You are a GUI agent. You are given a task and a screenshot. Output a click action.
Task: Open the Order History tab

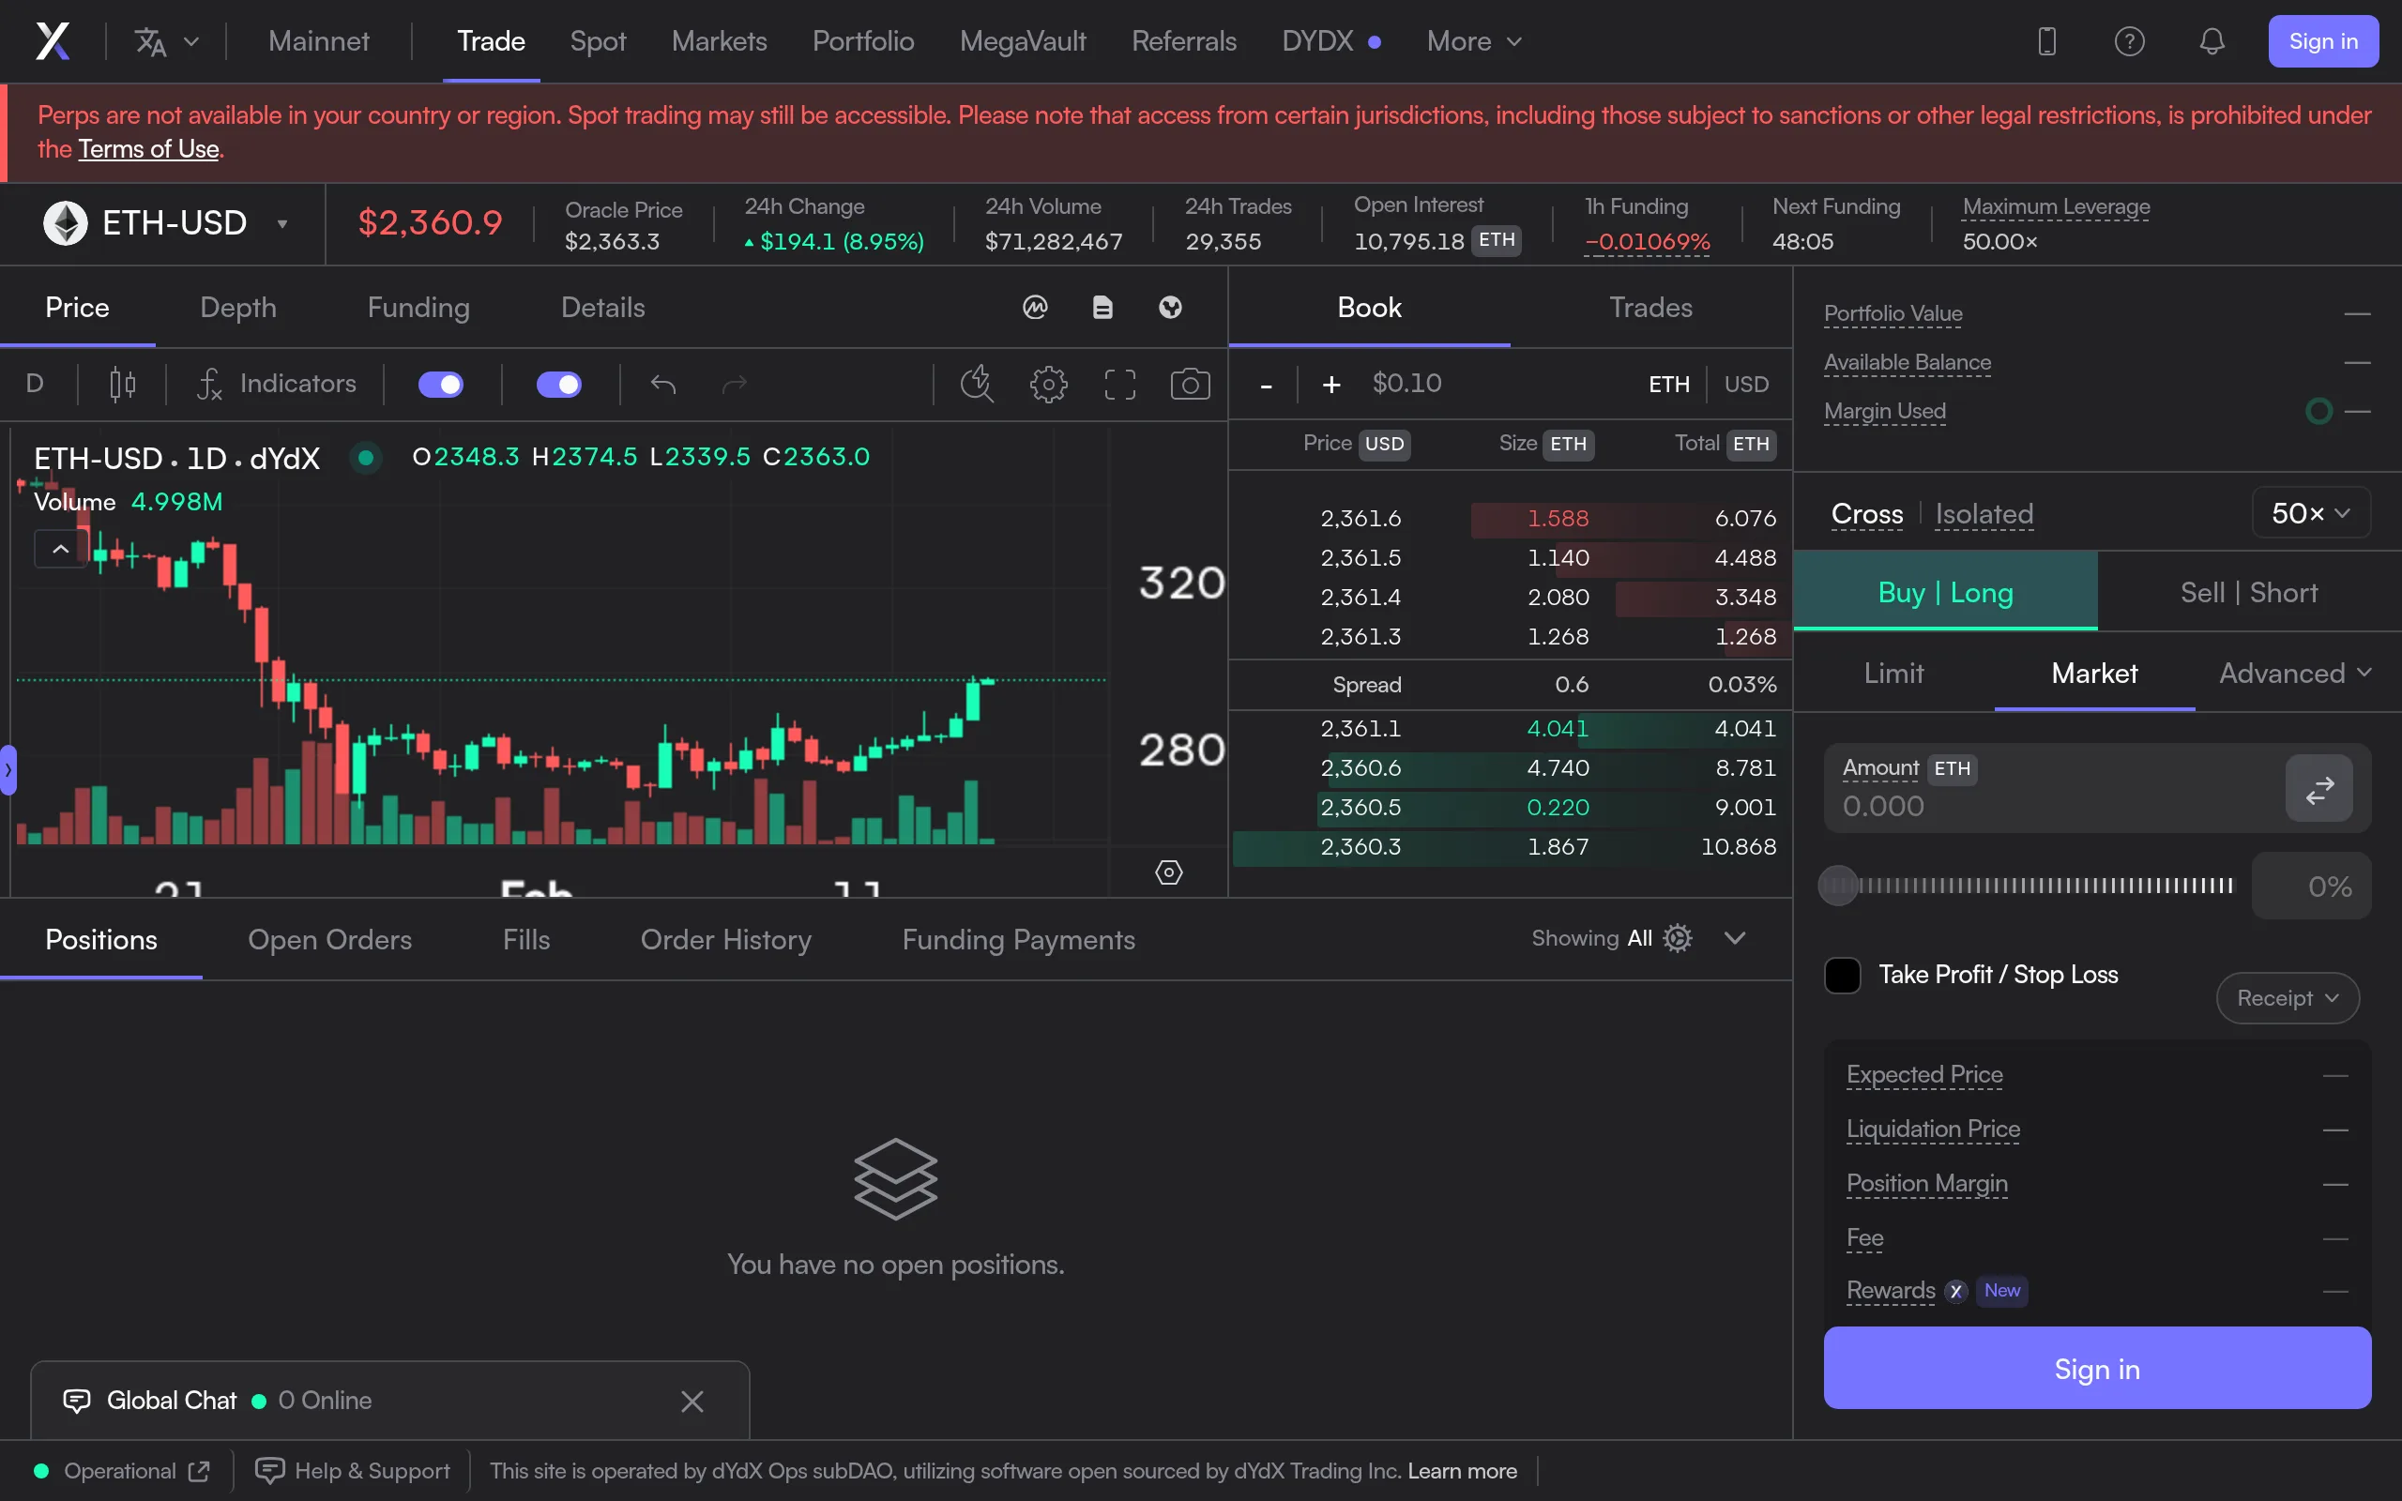pos(725,939)
